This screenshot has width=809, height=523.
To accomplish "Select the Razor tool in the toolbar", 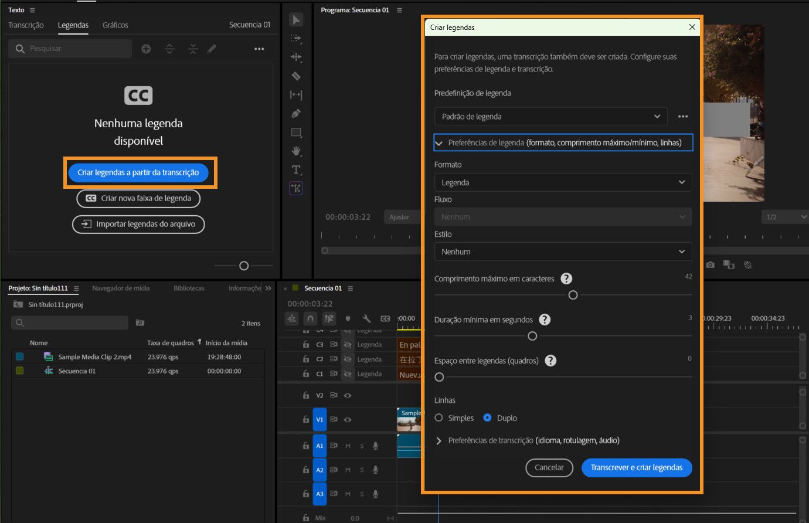I will (296, 76).
